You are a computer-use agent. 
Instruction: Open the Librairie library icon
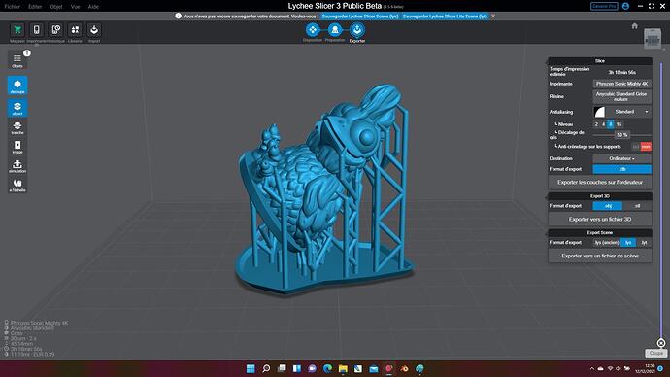coord(75,31)
